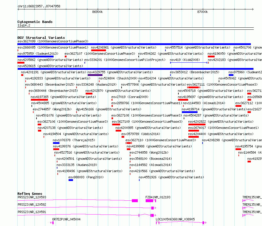
Task: Select the esv3627110 variant label
Action: click(x=161, y=140)
